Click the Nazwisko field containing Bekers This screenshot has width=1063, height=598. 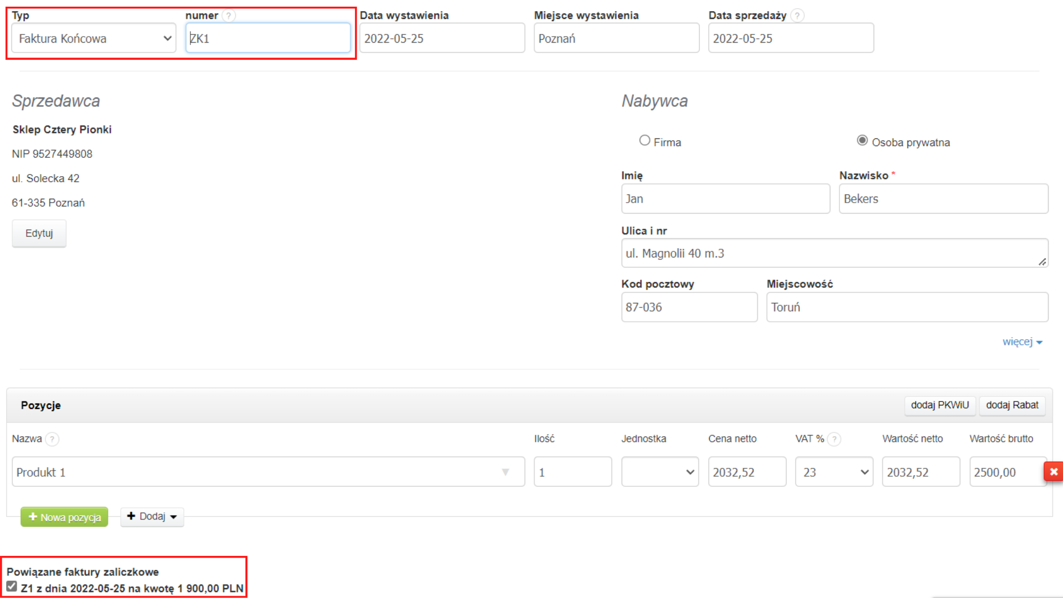point(943,199)
